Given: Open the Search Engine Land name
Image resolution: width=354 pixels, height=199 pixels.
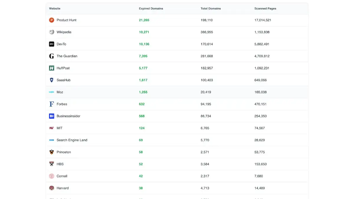Looking at the screenshot, I should 72,140.
